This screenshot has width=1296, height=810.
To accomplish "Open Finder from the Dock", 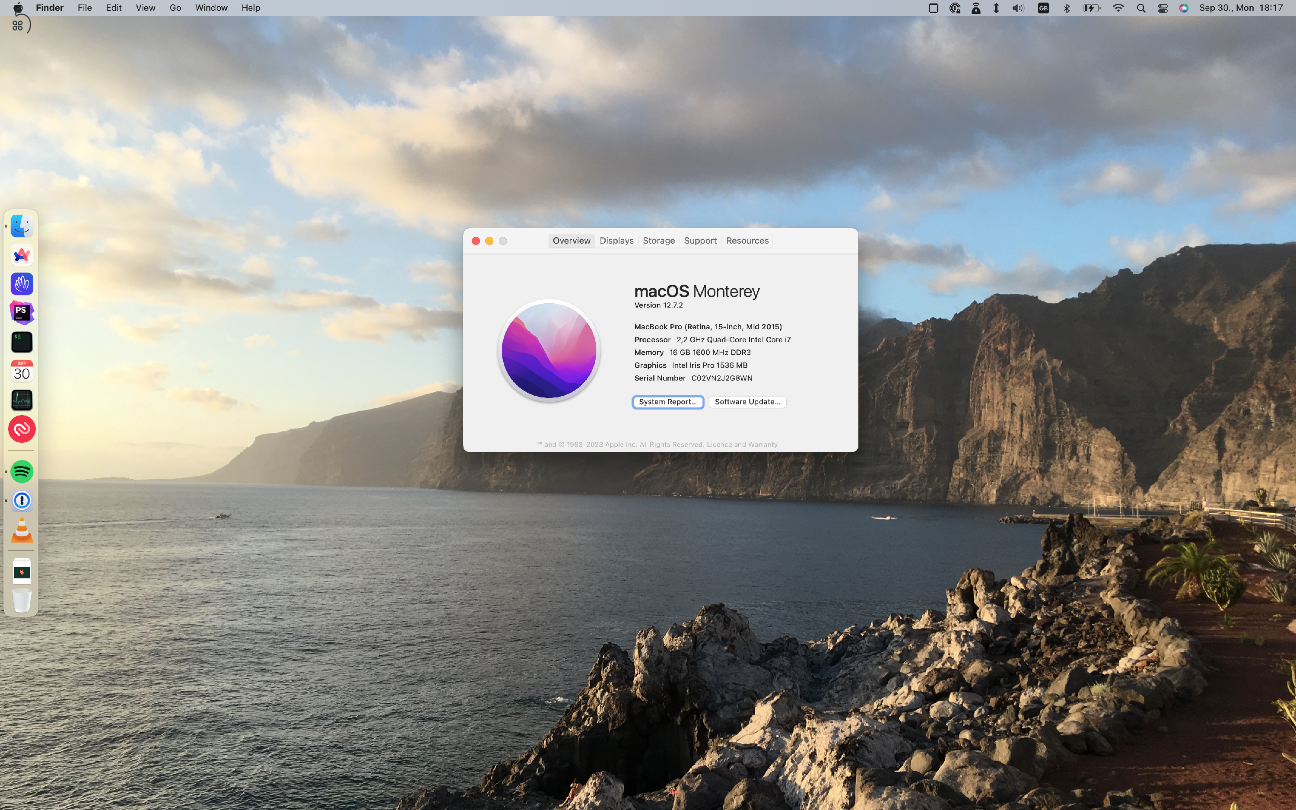I will [22, 226].
